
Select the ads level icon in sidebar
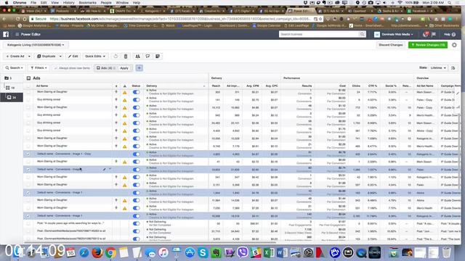coord(9,97)
